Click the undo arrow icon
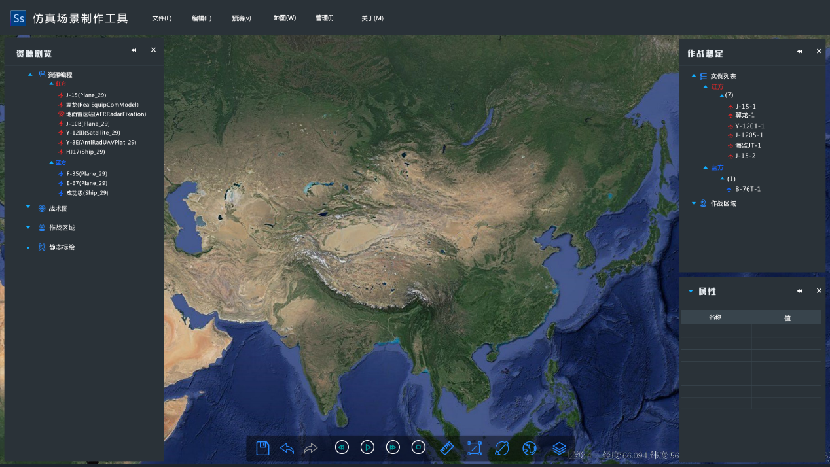This screenshot has width=830, height=467. (287, 448)
